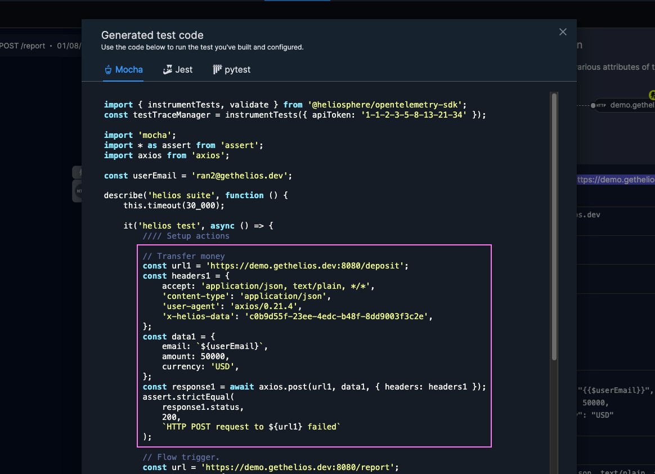Click the "import 'mocha';" line
The image size is (655, 474).
click(x=140, y=136)
